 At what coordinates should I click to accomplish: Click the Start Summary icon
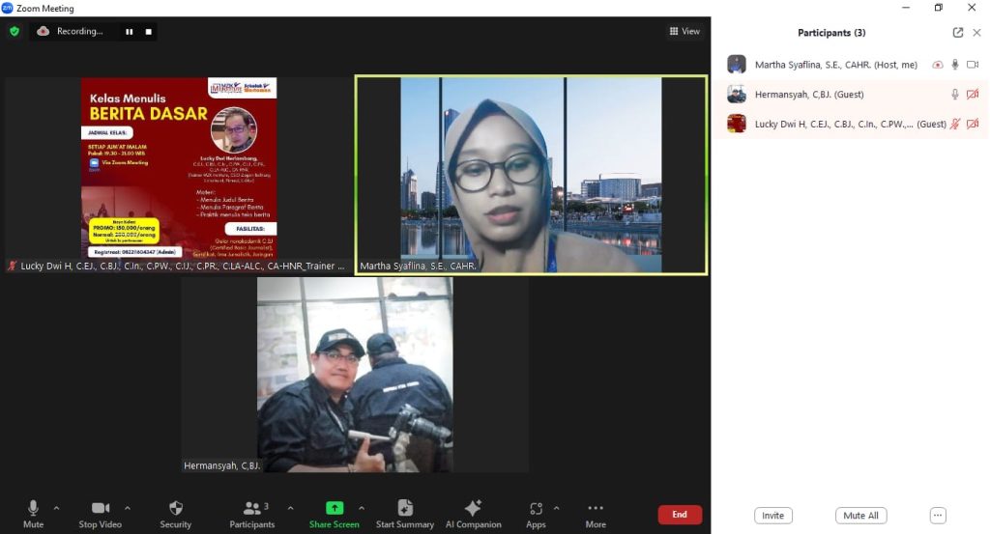[404, 509]
